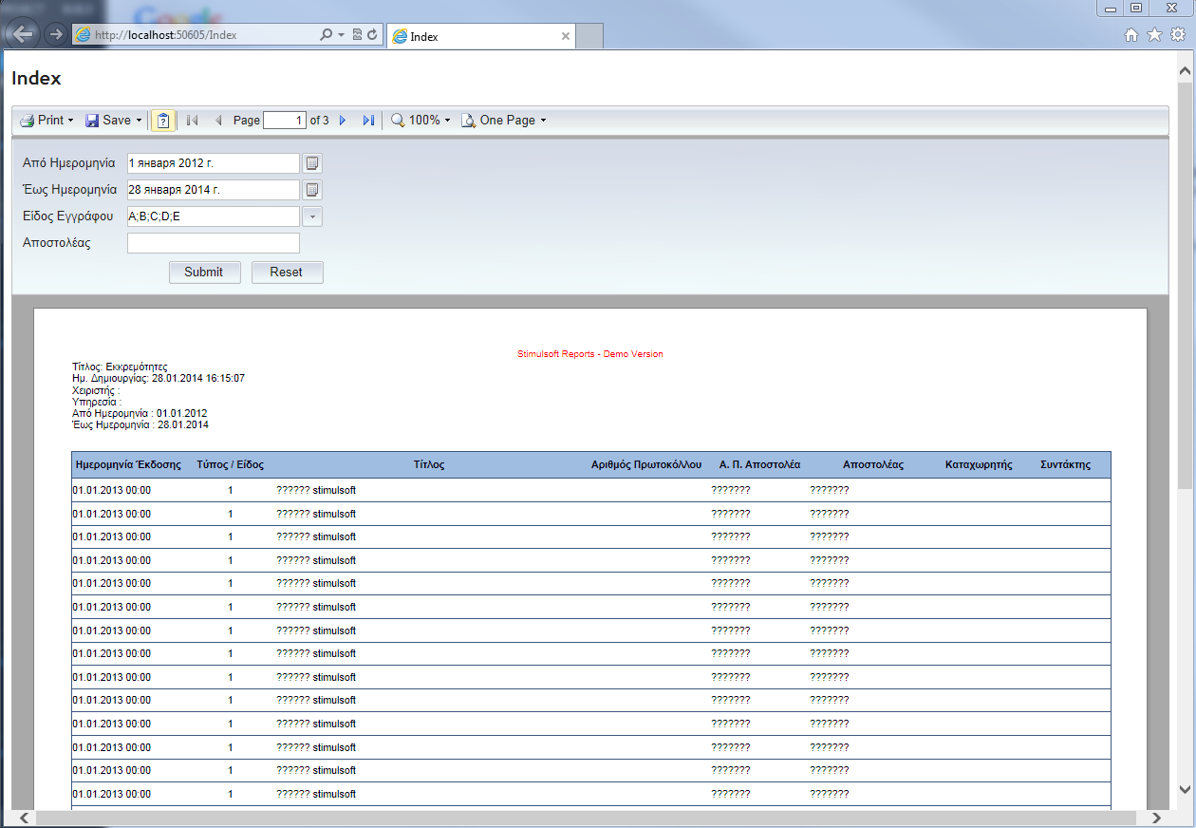Click the horizontal scrollbar left arrow
Image resolution: width=1196 pixels, height=828 pixels.
click(23, 818)
